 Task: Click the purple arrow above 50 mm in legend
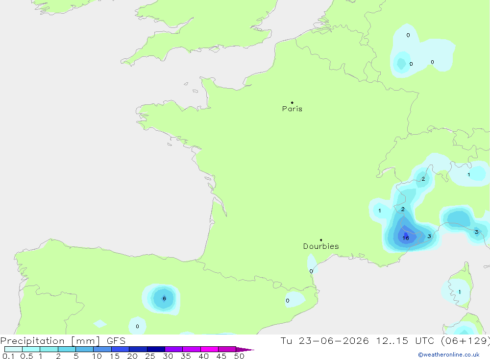(245, 350)
